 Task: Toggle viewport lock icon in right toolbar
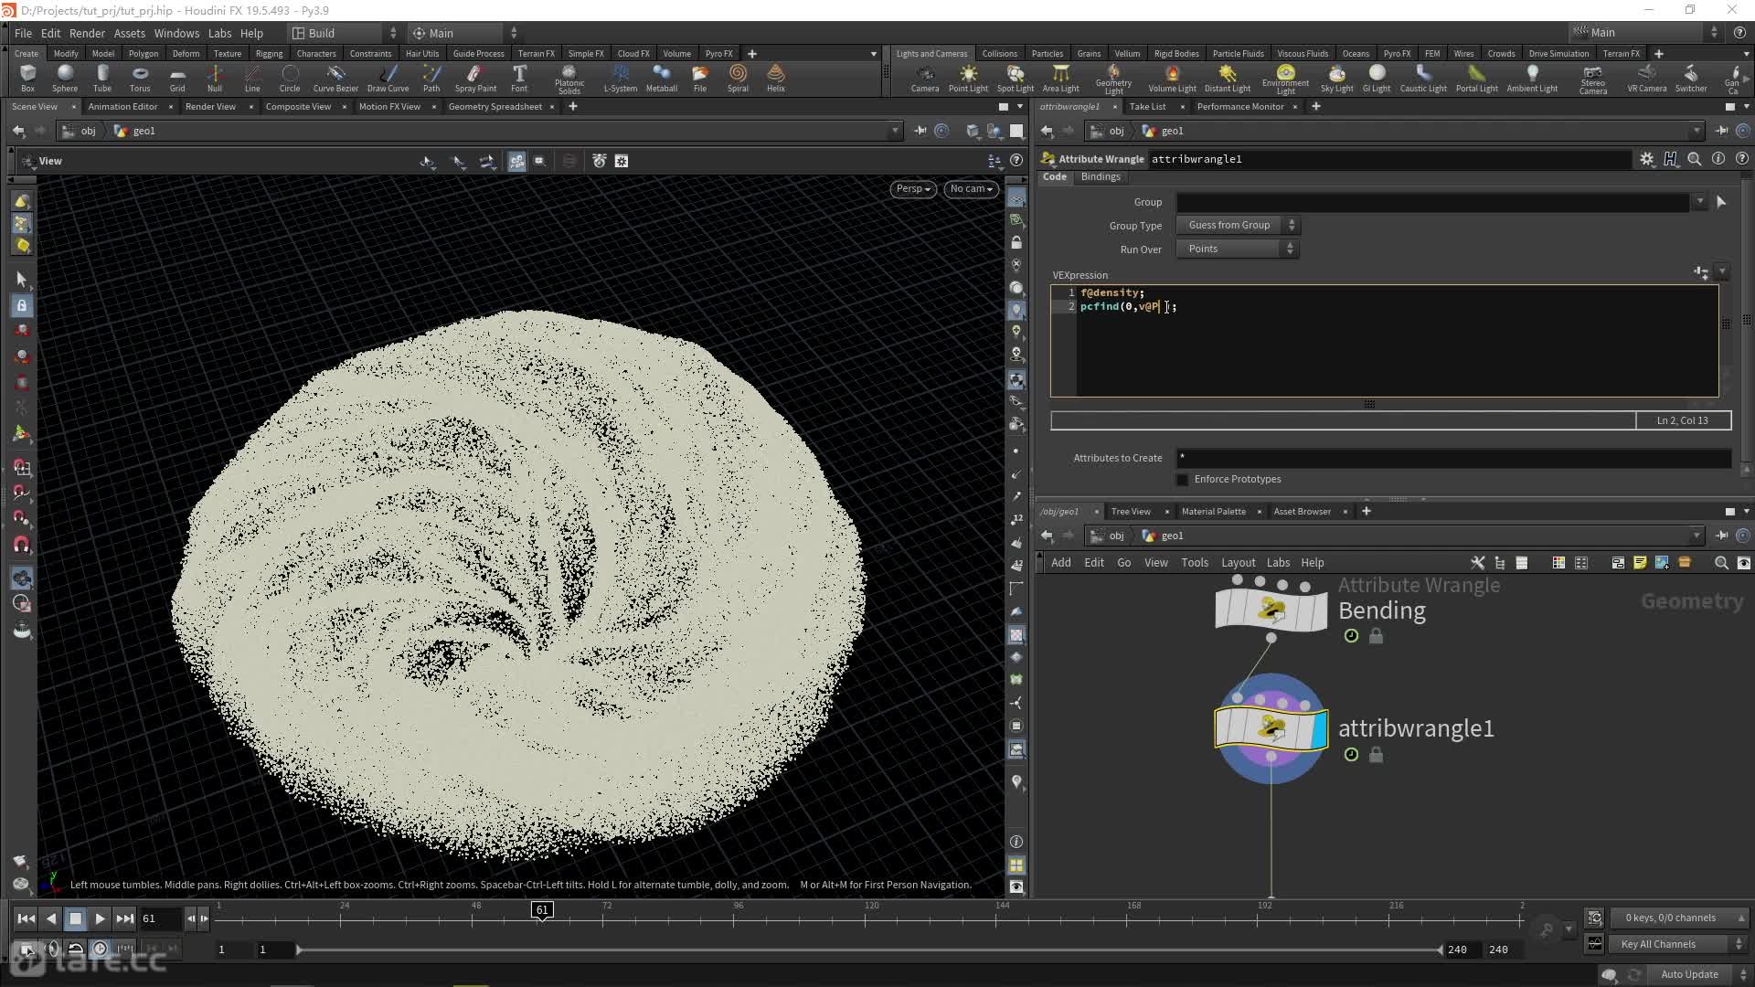pos(1016,243)
